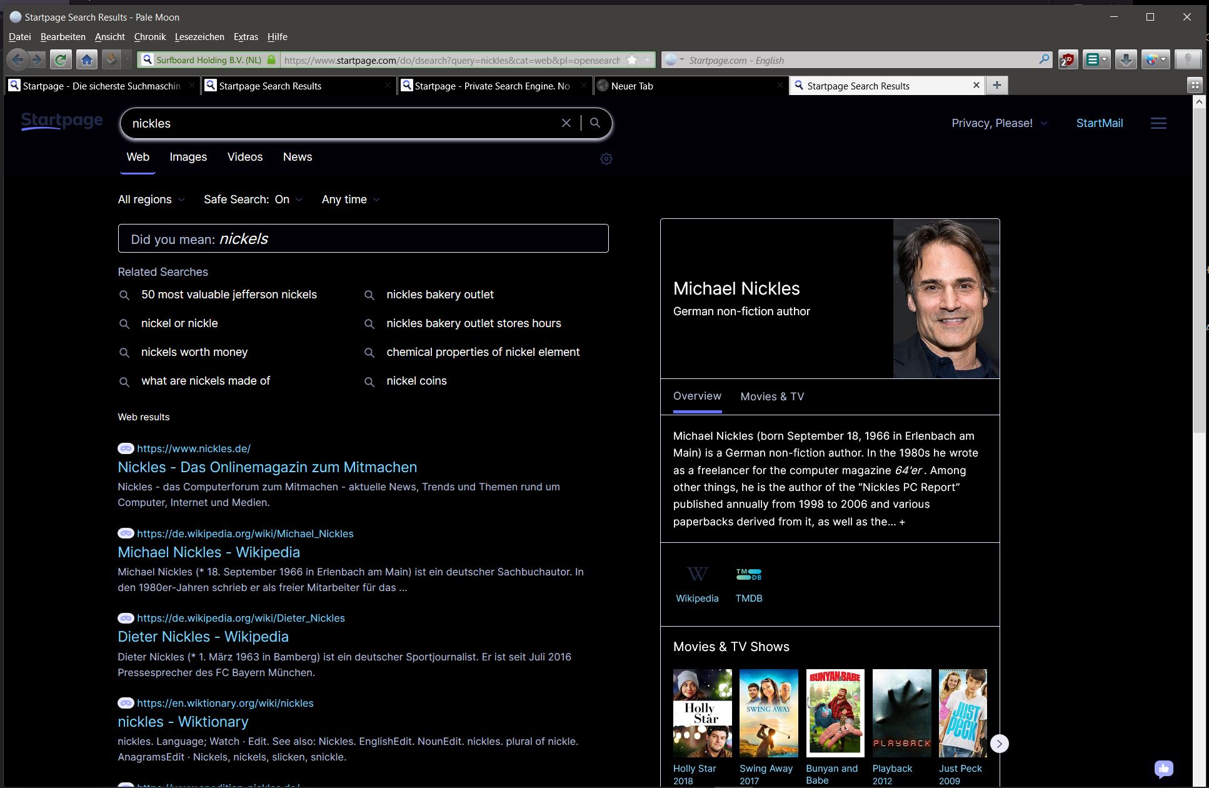Expand the All regions filter

(x=151, y=200)
